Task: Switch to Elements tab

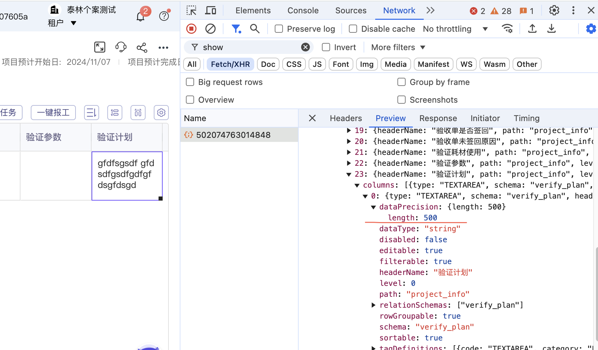Action: point(253,11)
